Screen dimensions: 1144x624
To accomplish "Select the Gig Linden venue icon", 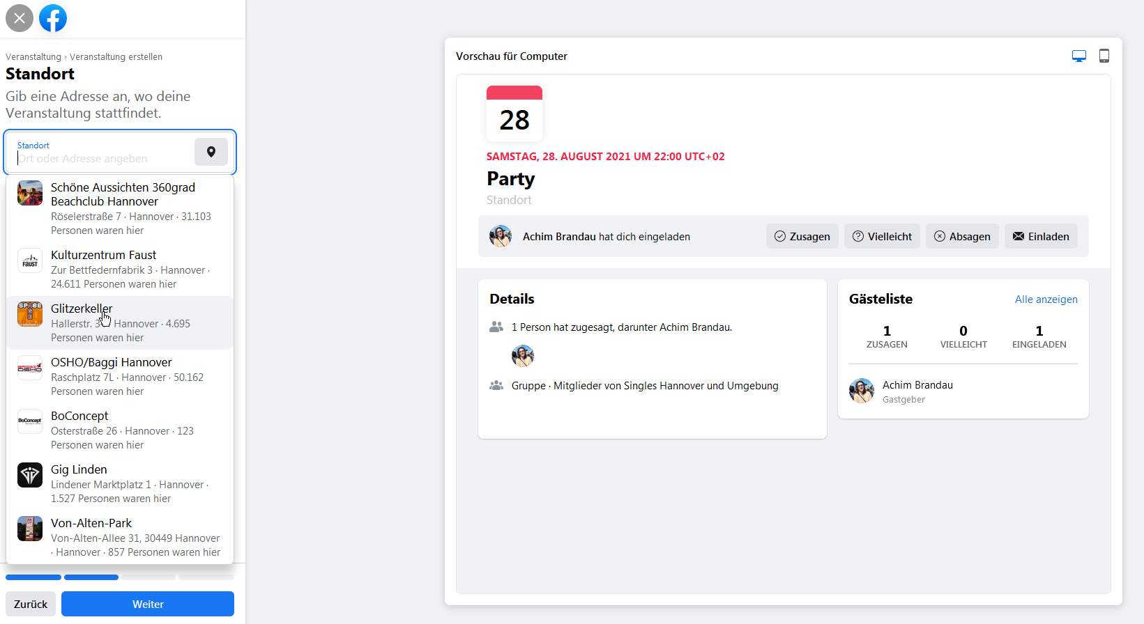I will pyautogui.click(x=30, y=475).
